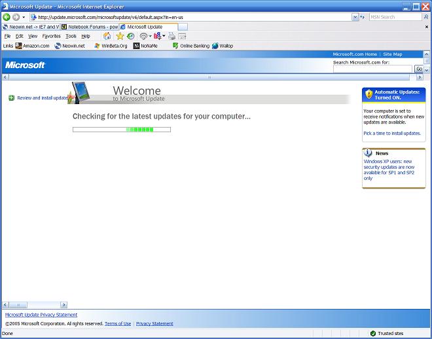Switch to the Neowin.net IE7 tab
The width and height of the screenshot is (432, 339).
(x=31, y=27)
